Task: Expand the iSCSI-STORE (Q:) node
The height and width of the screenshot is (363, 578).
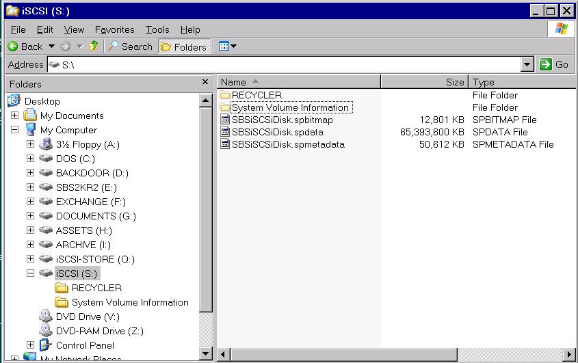Action: (x=31, y=259)
